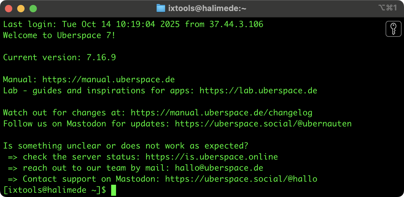Open the https://manual.uberspace.de link

tap(108, 79)
